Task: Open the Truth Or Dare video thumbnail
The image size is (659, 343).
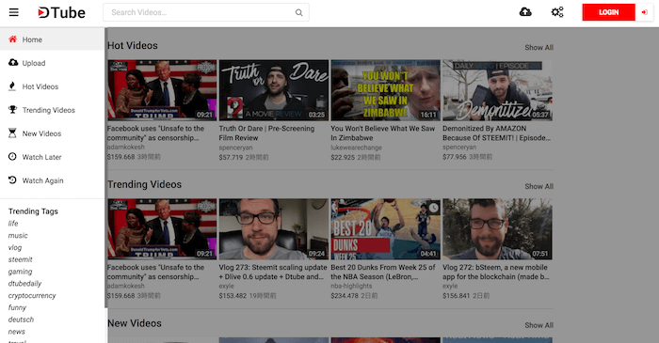Action: [274, 90]
